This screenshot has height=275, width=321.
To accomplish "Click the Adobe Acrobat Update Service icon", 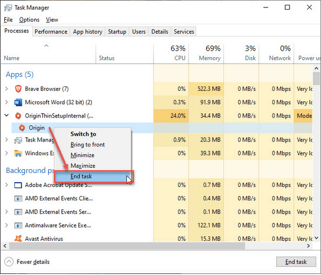I will (x=18, y=185).
